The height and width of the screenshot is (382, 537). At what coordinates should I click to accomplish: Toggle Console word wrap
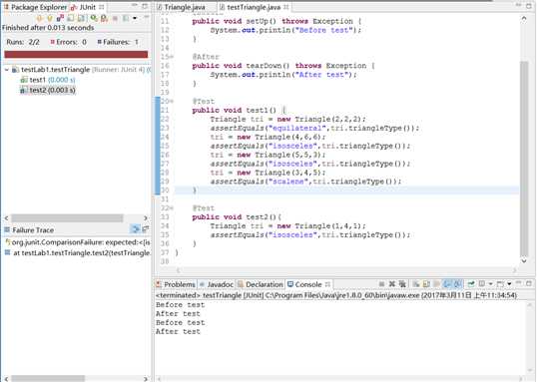pyautogui.click(x=437, y=284)
